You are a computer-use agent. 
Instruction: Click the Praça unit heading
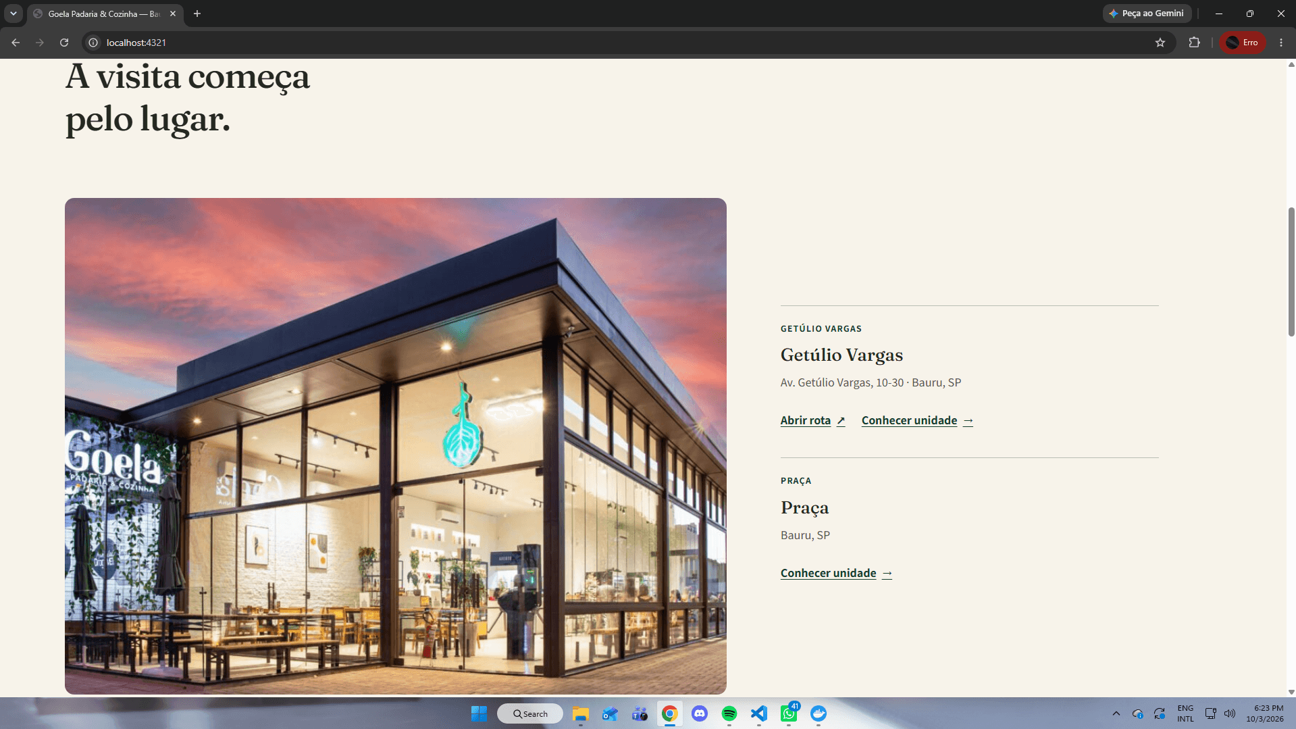804,507
